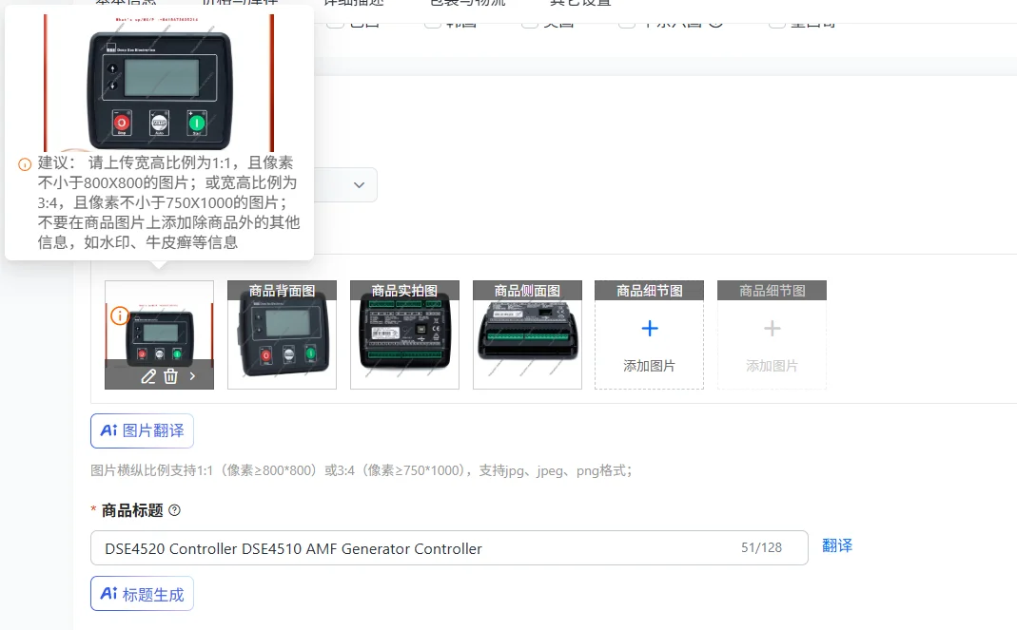Select the 商品实拍图 thumbnail
This screenshot has height=630, width=1017.
pos(404,334)
